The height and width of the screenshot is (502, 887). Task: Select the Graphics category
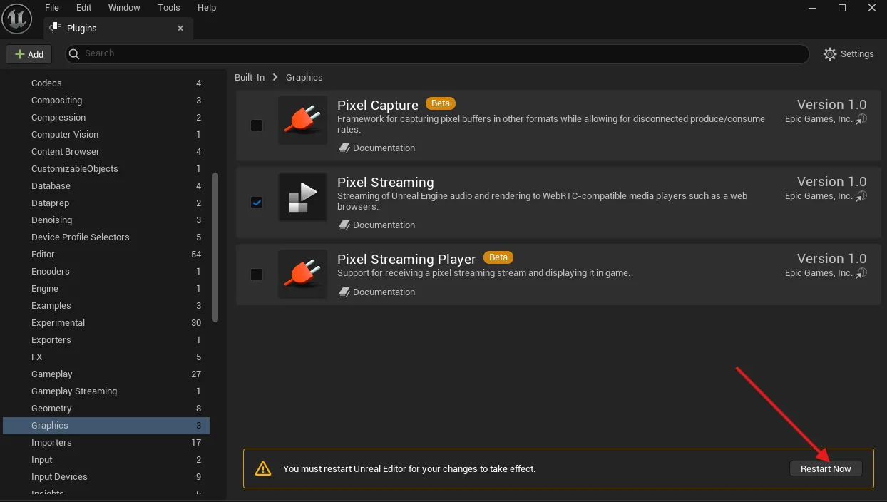[106, 426]
